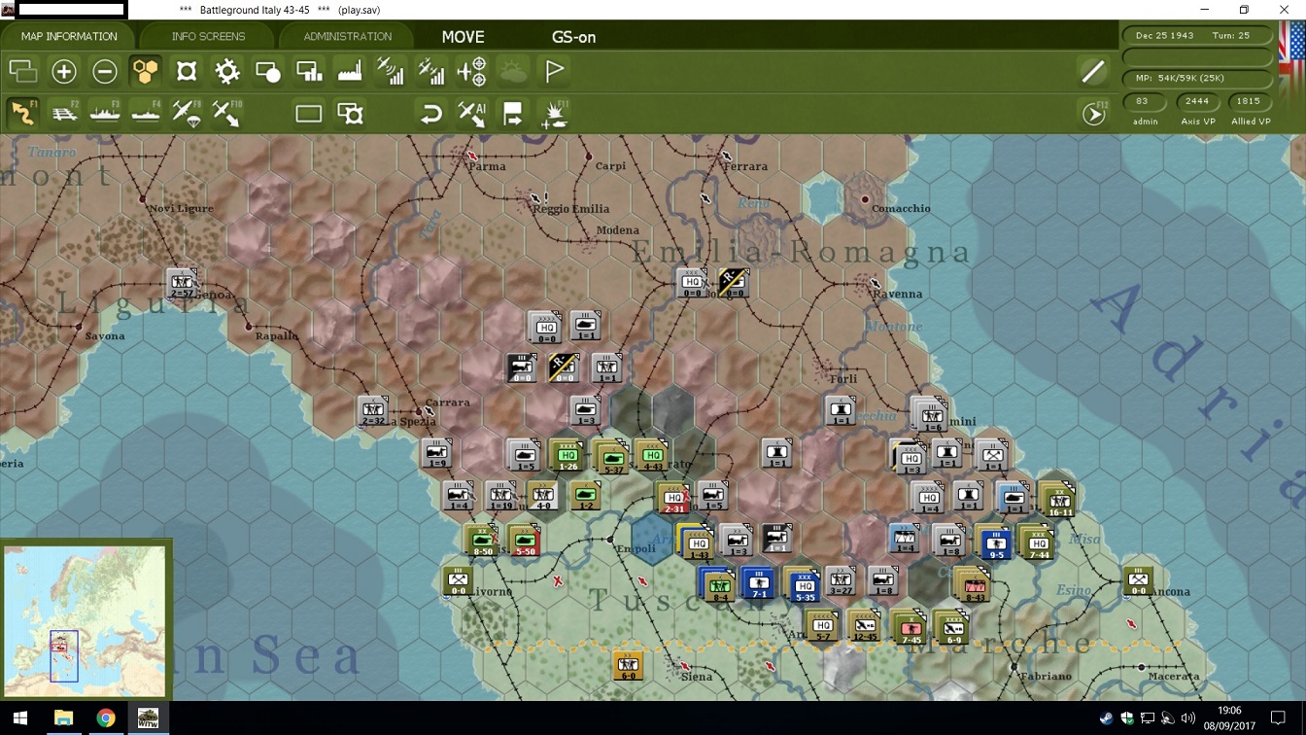Screen dimensions: 1306x735
Task: Select the F10 air mode
Action: [x=227, y=114]
